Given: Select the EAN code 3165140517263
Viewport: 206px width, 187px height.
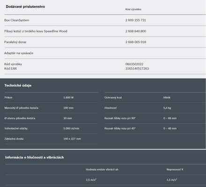Looking at the screenshot, I should (x=137, y=69).
